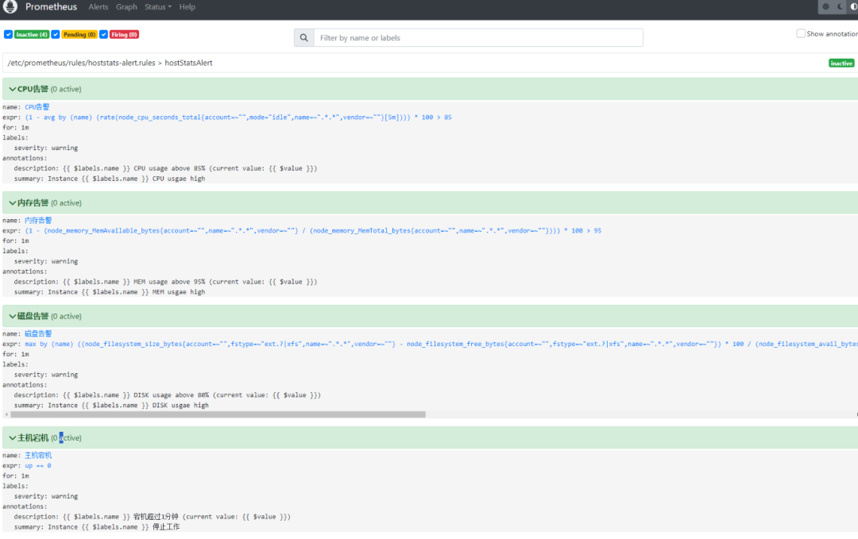Click the search magnifier icon

303,37
